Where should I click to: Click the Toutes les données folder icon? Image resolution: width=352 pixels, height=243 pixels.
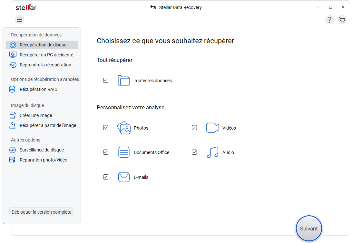click(124, 80)
